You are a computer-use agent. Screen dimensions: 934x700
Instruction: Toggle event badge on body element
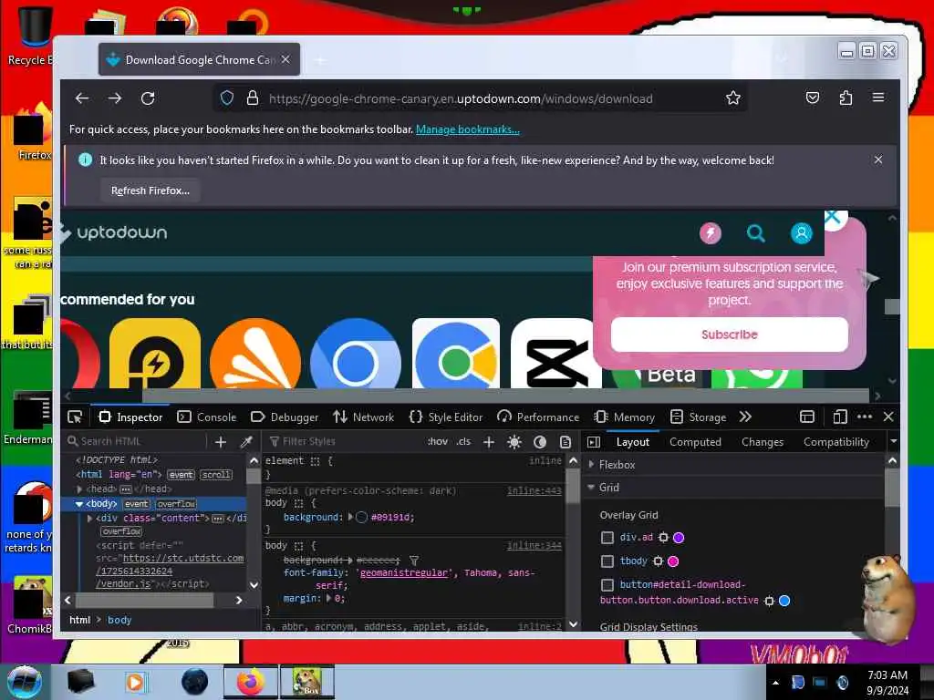pos(137,503)
